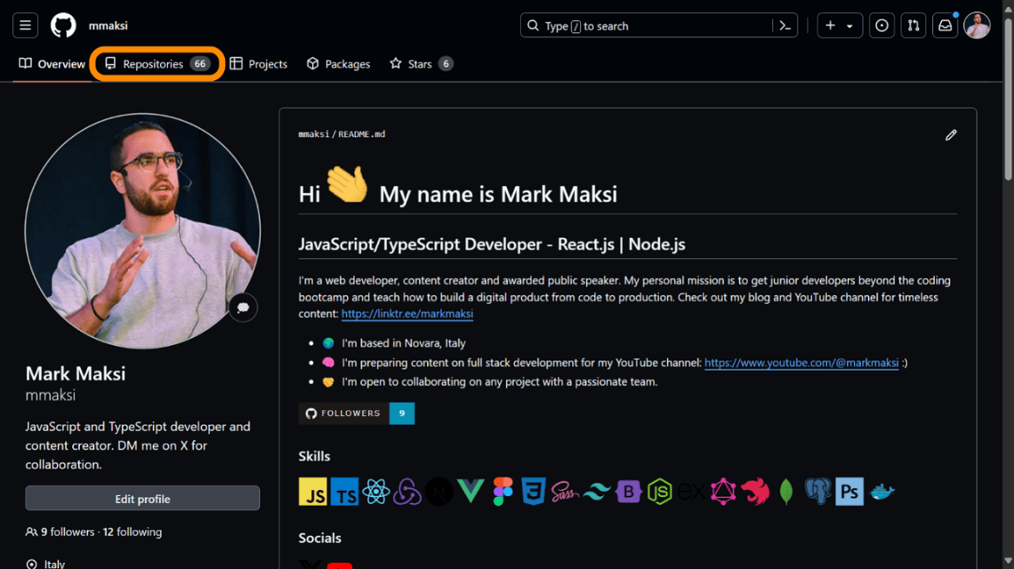Open the GitHub home logo
This screenshot has width=1014, height=569.
pos(62,25)
